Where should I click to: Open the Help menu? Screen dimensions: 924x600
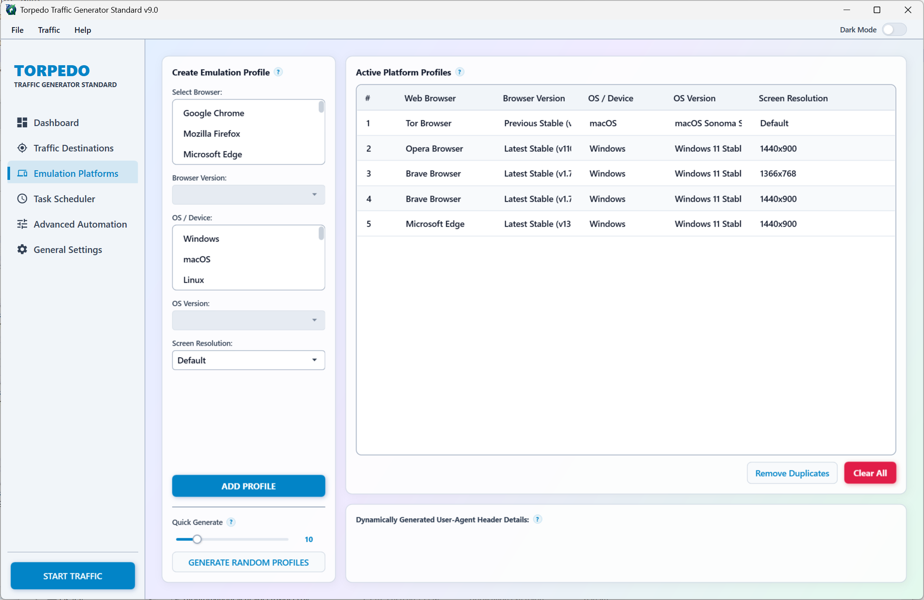point(83,30)
